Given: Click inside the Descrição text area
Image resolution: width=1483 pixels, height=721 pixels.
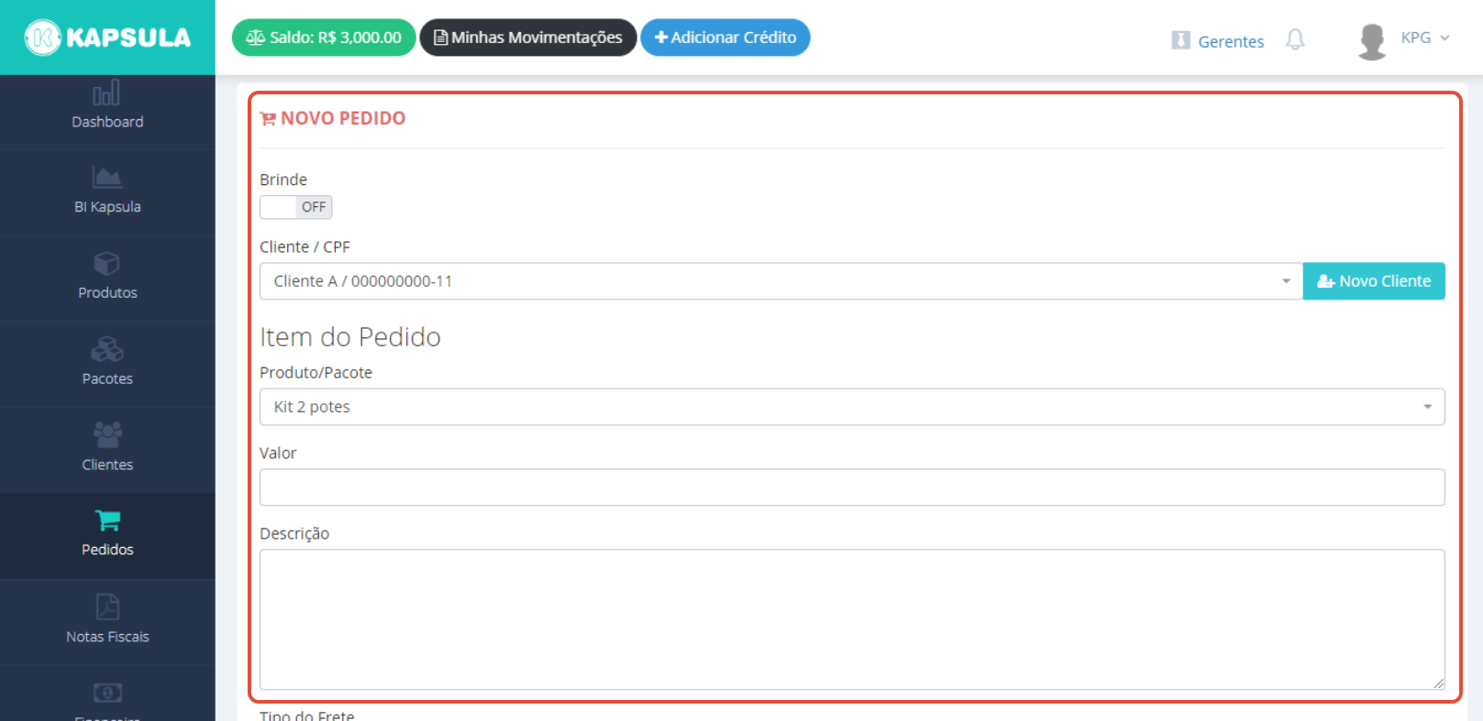Looking at the screenshot, I should pos(852,619).
